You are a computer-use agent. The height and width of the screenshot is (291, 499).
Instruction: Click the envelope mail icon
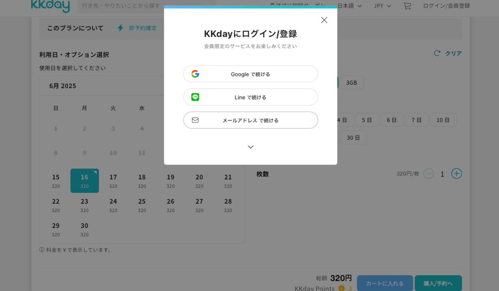(195, 120)
